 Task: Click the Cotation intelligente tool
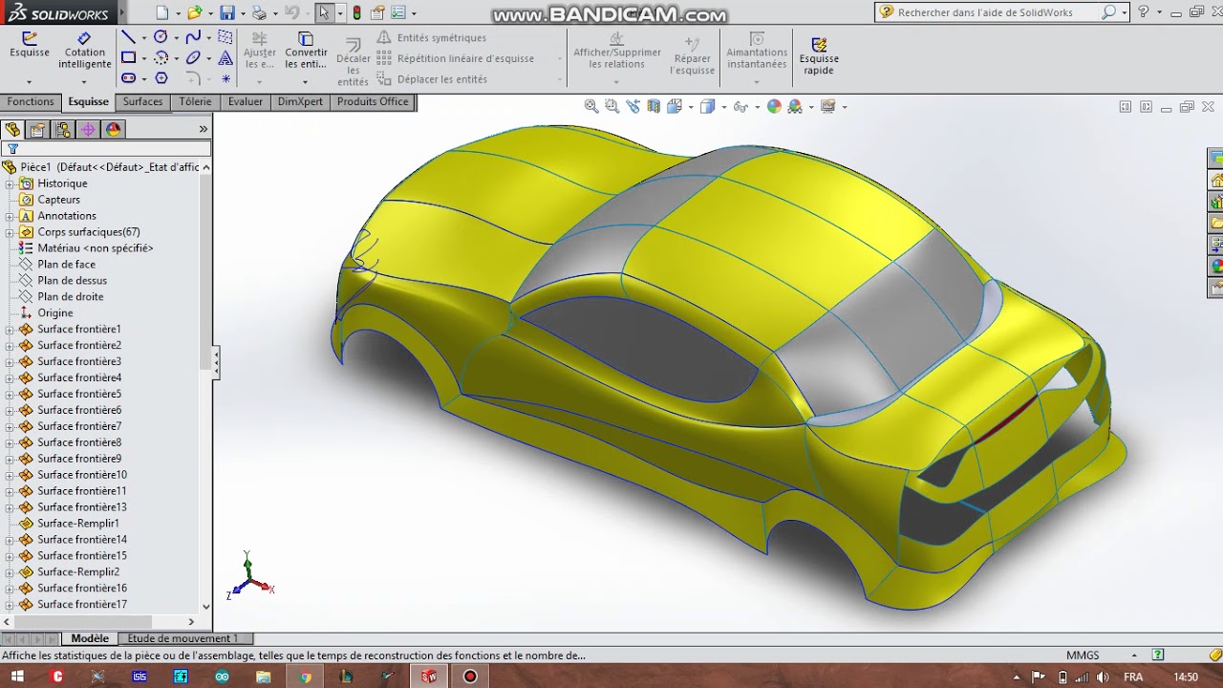[x=85, y=49]
